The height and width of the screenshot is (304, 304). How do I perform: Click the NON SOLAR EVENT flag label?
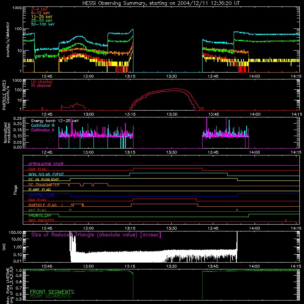46,174
